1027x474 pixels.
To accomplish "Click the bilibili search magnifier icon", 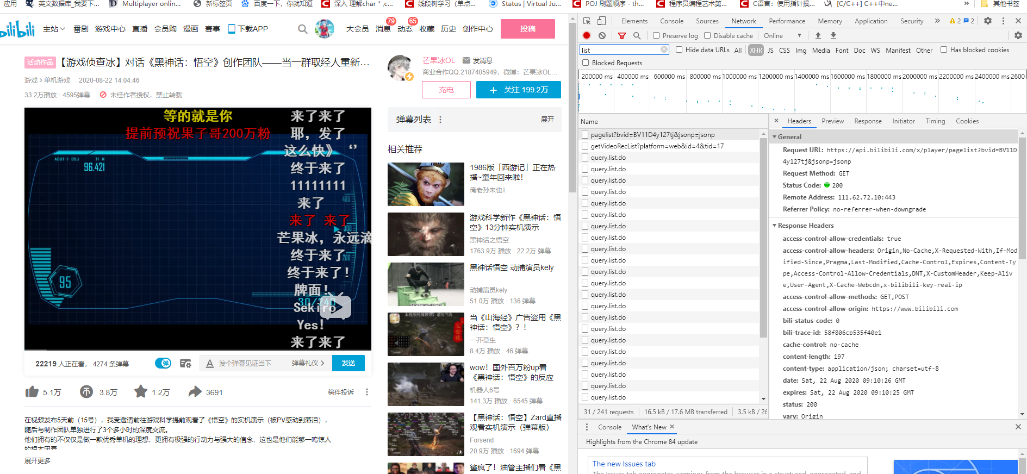I will point(303,29).
